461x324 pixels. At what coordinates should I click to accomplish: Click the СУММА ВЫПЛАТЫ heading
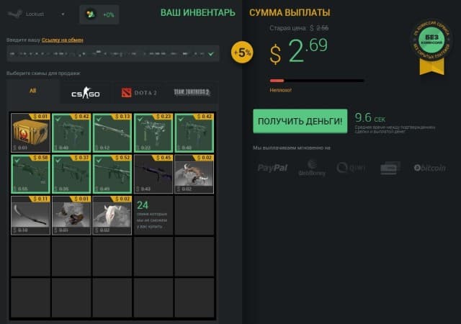tap(290, 13)
